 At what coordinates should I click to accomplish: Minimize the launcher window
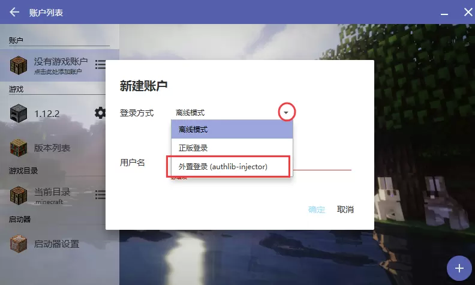[x=444, y=14]
